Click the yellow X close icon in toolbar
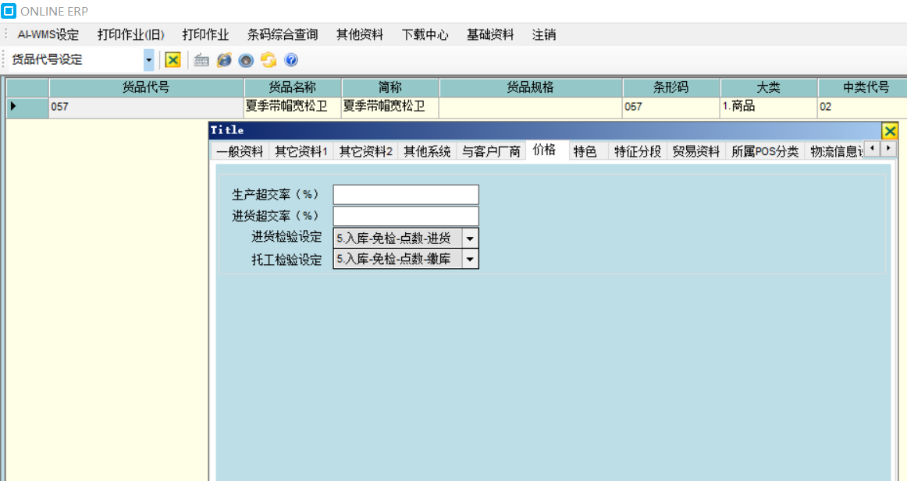Screen dimensions: 907x481 173,60
